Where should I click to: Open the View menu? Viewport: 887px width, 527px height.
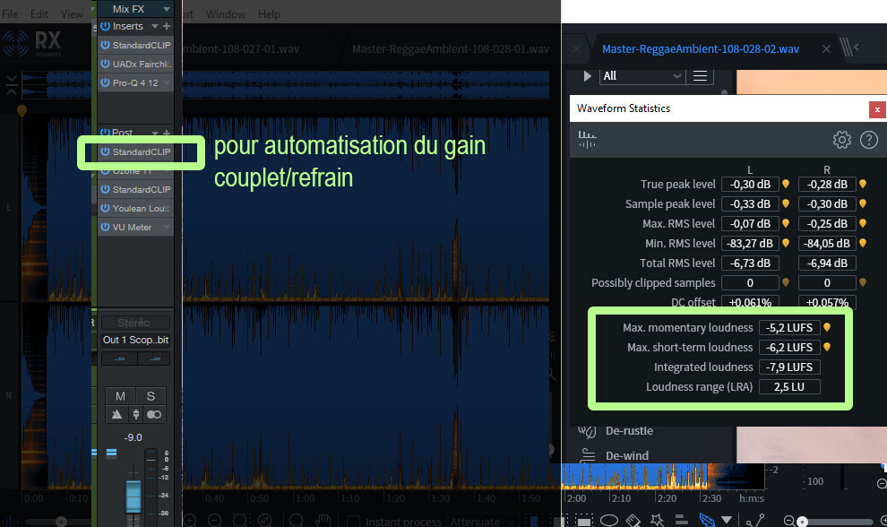[72, 14]
